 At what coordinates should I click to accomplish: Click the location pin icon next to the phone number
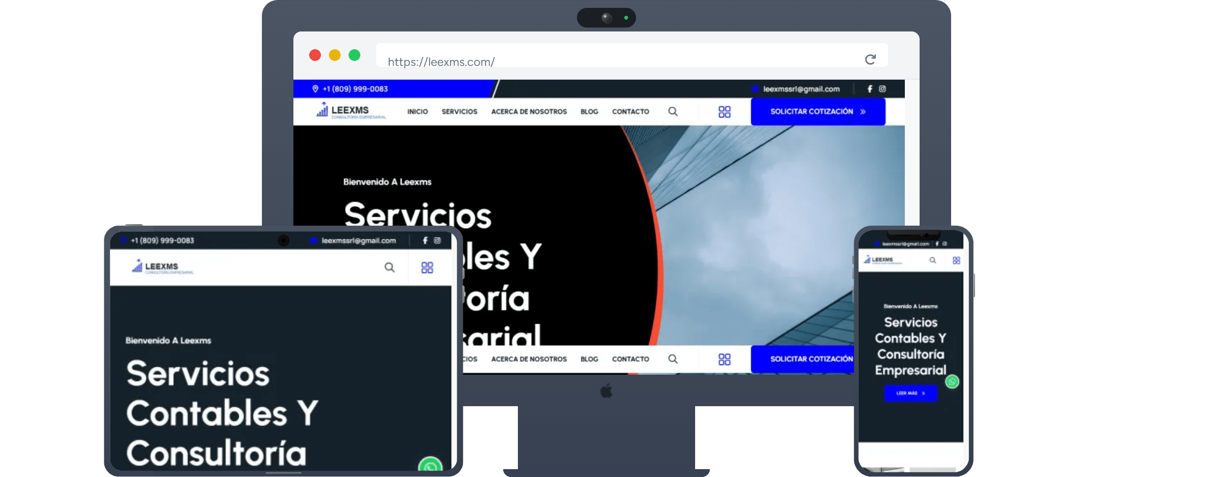[x=315, y=89]
